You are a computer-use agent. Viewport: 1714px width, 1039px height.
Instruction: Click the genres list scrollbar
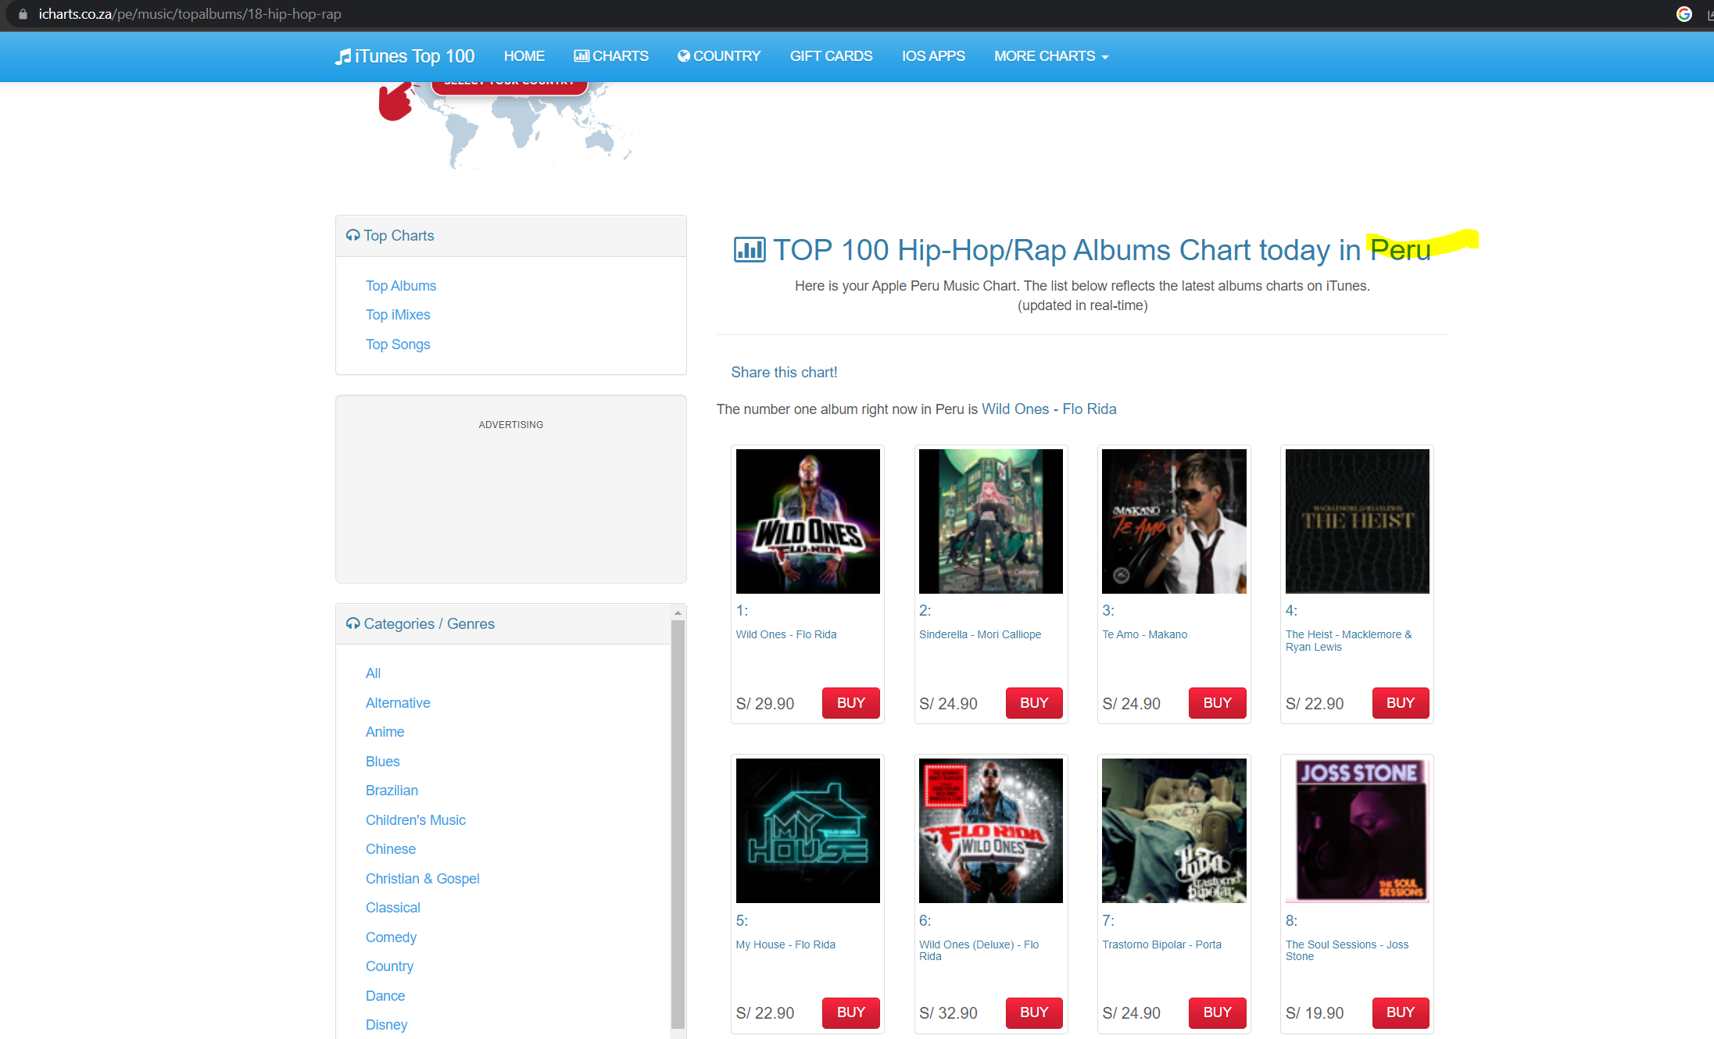coord(678,824)
